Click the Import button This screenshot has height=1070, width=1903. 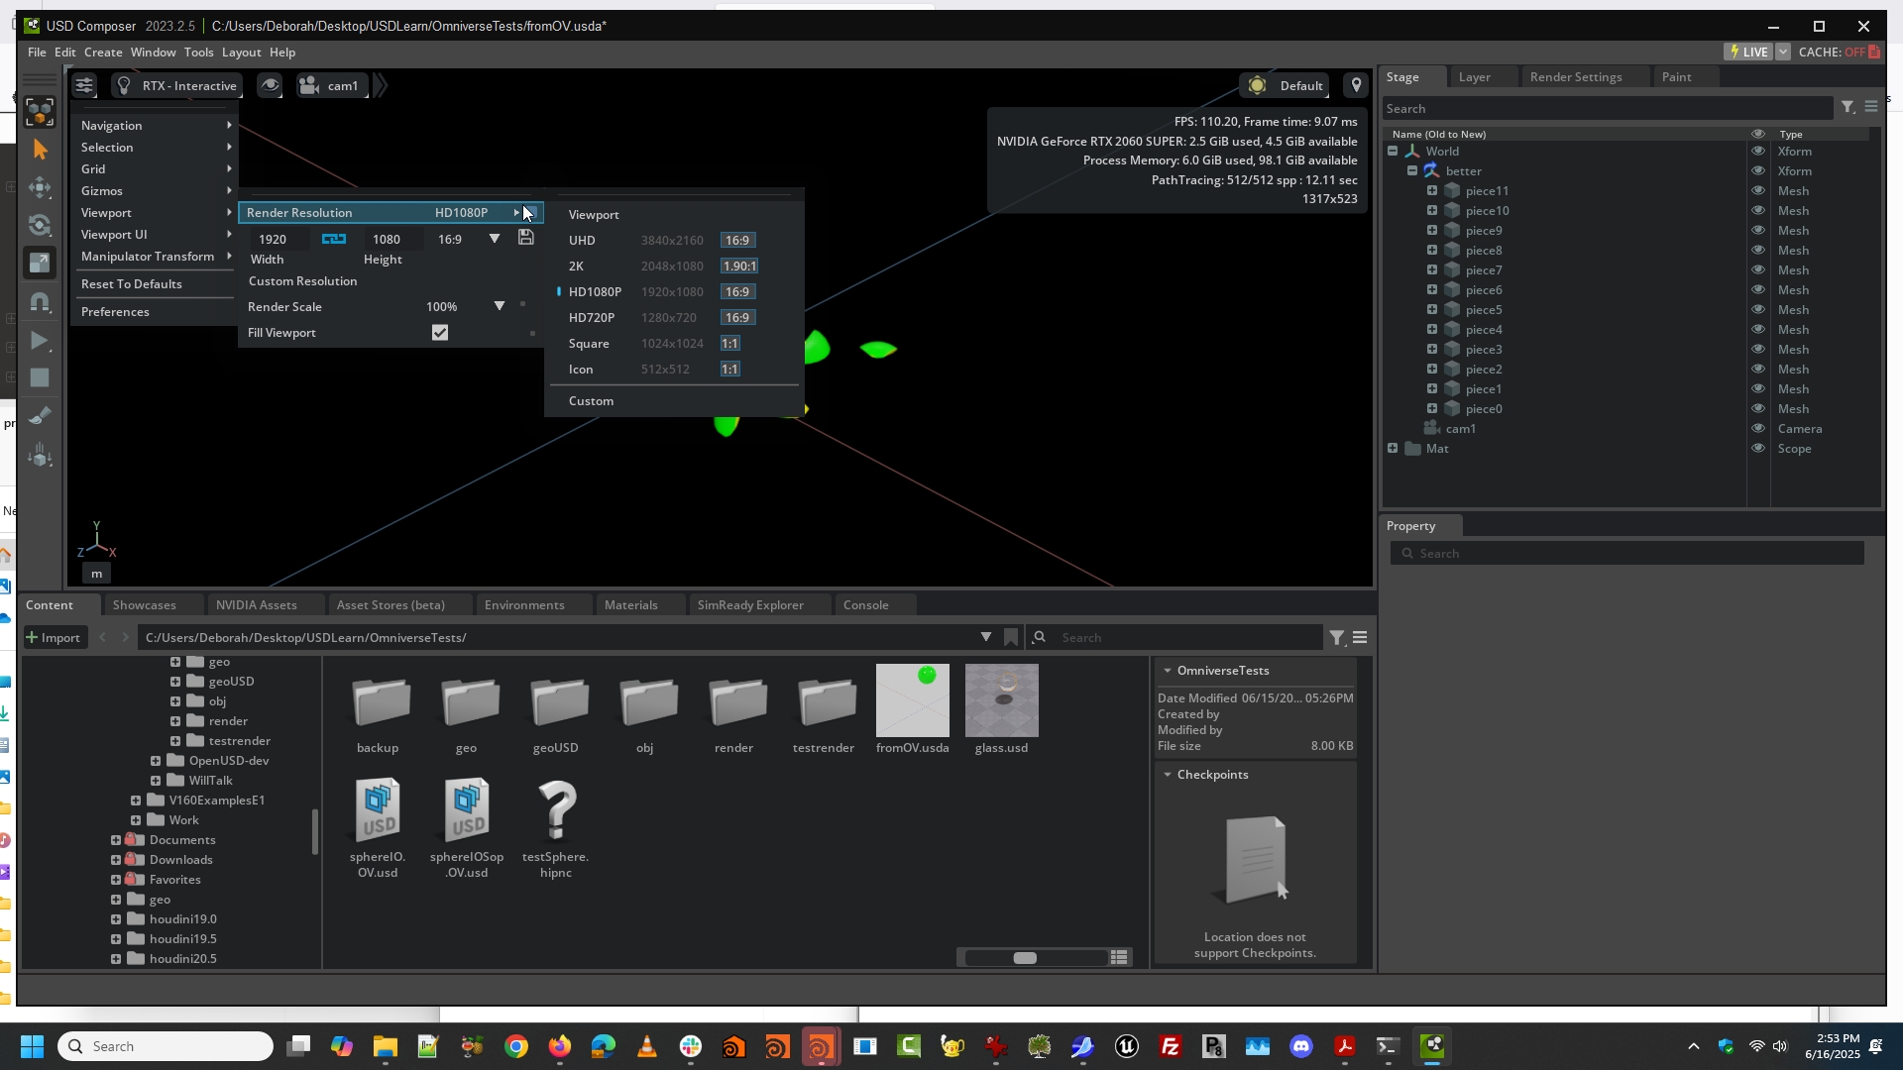click(x=54, y=637)
